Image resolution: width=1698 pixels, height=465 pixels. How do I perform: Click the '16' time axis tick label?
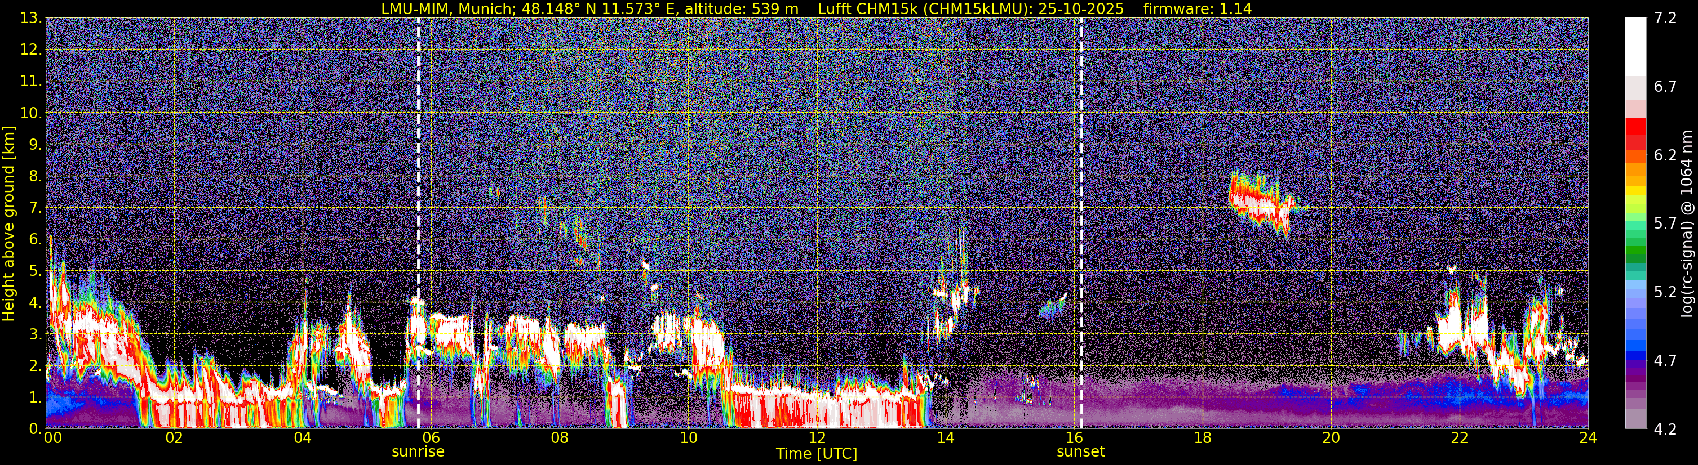pos(1074,438)
